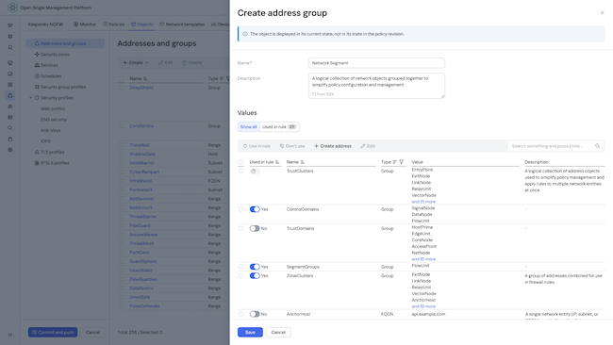Click the search magnifier icon in values toolbar
Screen dimensions: 613x345
597,146
